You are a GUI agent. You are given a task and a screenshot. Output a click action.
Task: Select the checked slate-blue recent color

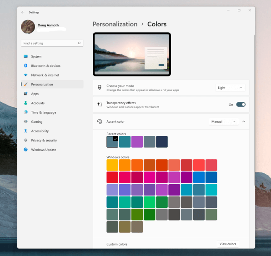[112, 142]
